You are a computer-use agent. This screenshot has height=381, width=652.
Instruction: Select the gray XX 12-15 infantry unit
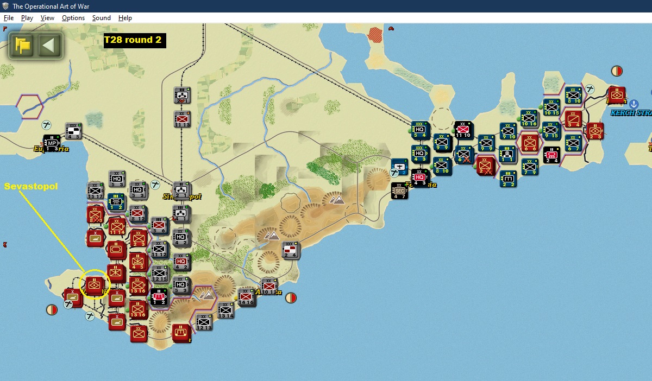[160, 274]
